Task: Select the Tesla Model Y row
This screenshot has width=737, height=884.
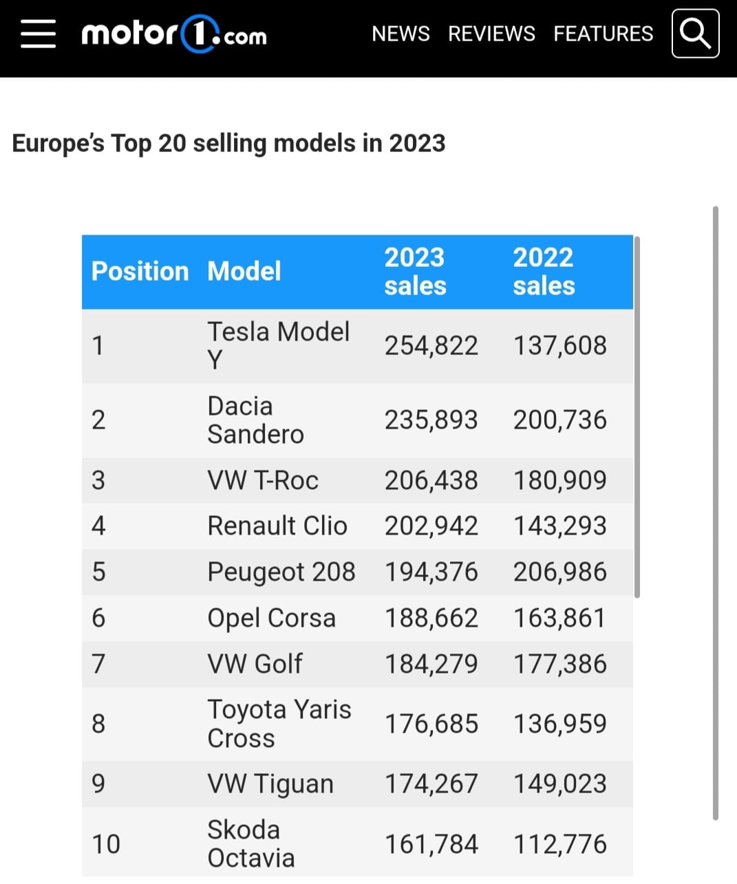Action: tap(357, 346)
